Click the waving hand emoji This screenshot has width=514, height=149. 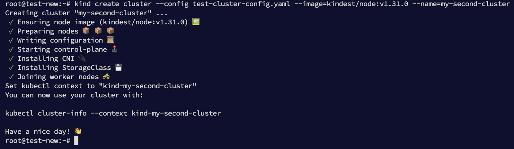click(78, 131)
